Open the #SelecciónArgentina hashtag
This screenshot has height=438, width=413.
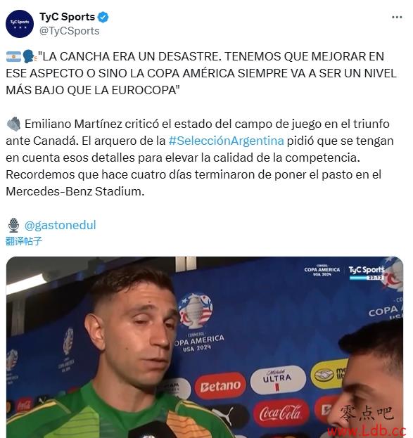click(227, 141)
